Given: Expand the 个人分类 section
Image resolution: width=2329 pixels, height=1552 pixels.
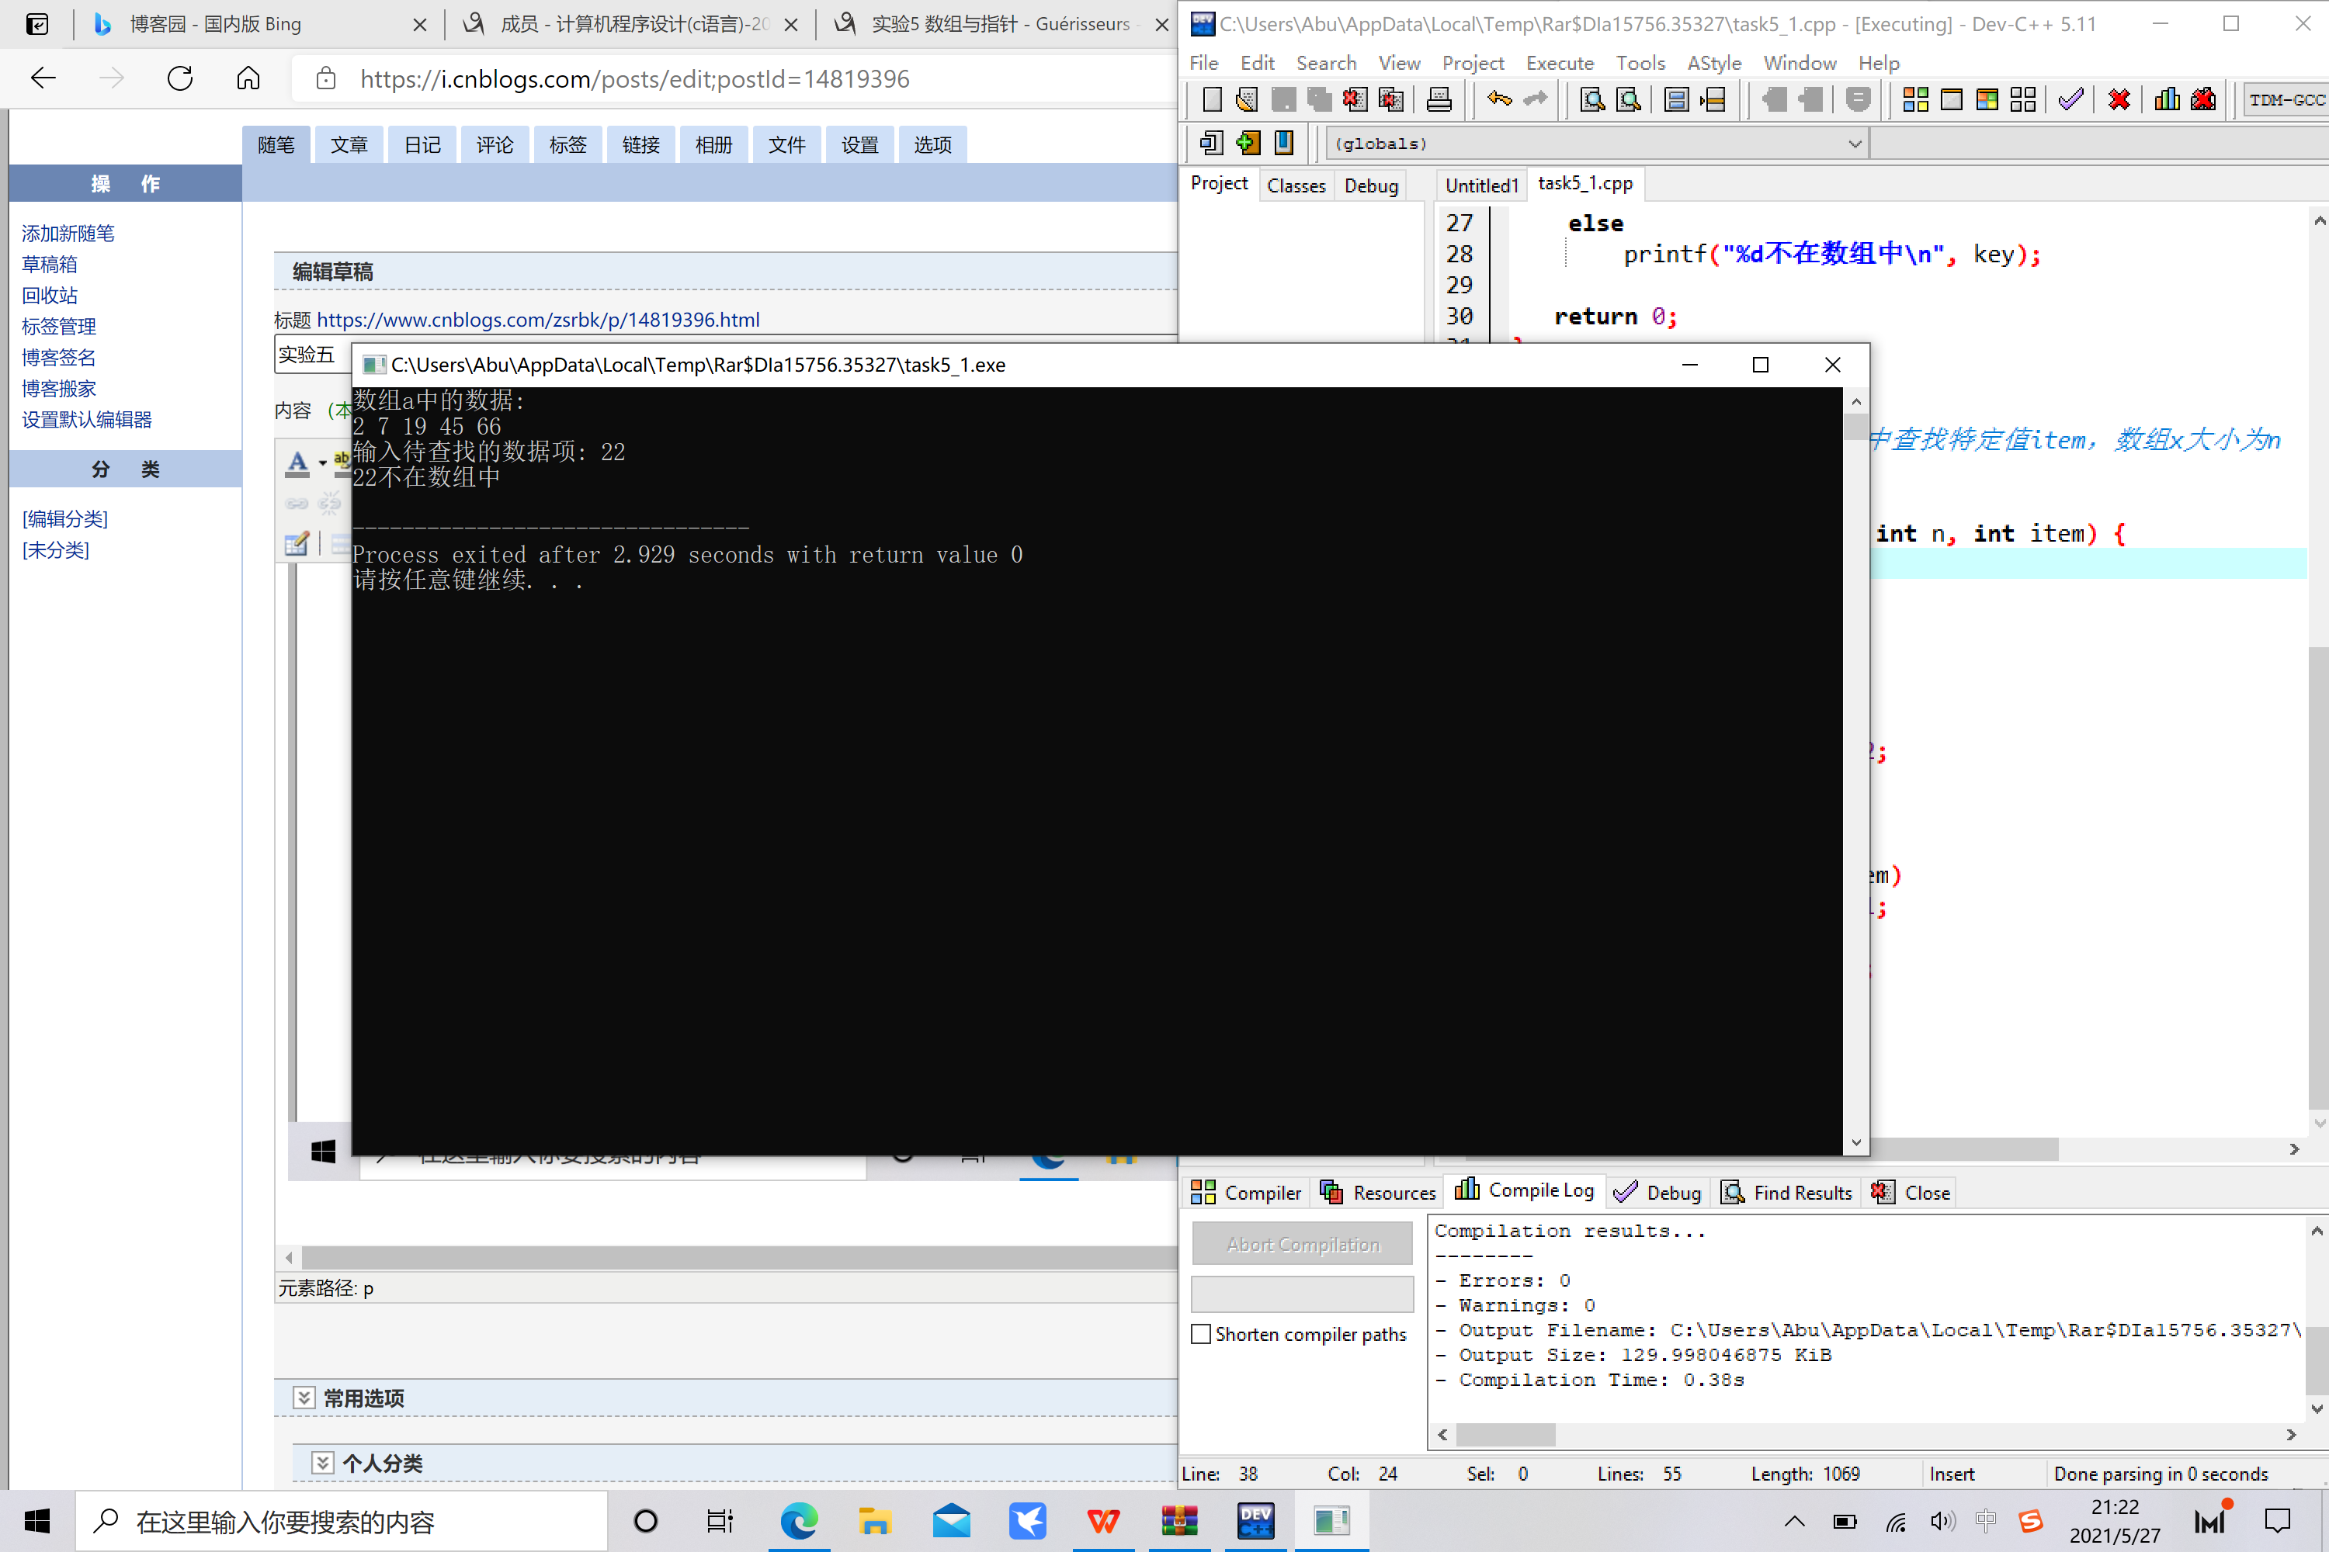Looking at the screenshot, I should click(x=323, y=1462).
